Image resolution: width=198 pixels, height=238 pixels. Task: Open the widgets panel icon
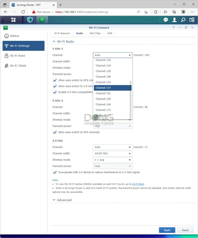(x=192, y=20)
